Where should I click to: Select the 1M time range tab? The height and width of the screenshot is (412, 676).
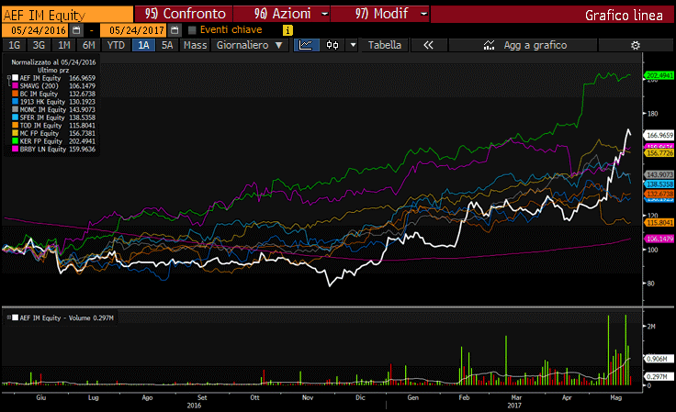coord(63,45)
